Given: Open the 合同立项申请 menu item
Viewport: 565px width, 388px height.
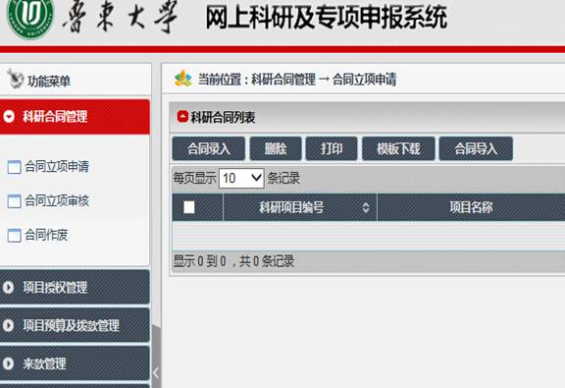Looking at the screenshot, I should [57, 167].
